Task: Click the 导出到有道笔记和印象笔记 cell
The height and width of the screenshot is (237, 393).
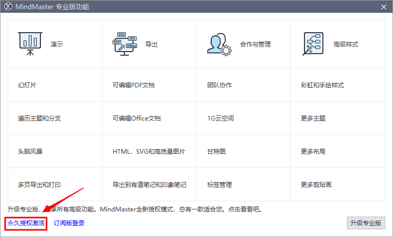Action: pyautogui.click(x=149, y=185)
